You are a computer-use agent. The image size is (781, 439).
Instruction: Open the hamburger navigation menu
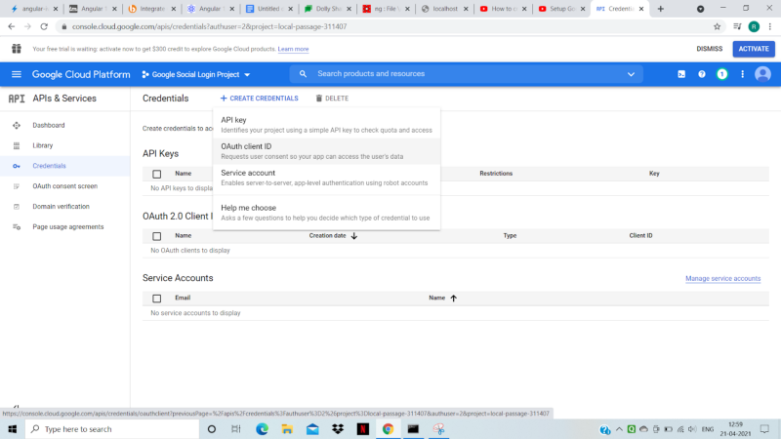tap(17, 74)
